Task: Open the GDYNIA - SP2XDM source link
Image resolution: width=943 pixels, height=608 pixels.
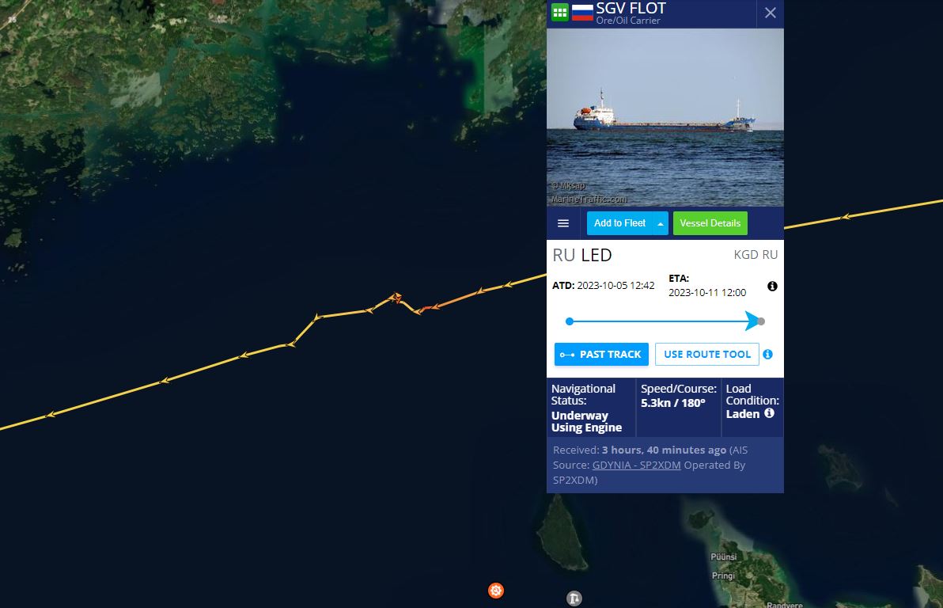Action: click(x=636, y=465)
